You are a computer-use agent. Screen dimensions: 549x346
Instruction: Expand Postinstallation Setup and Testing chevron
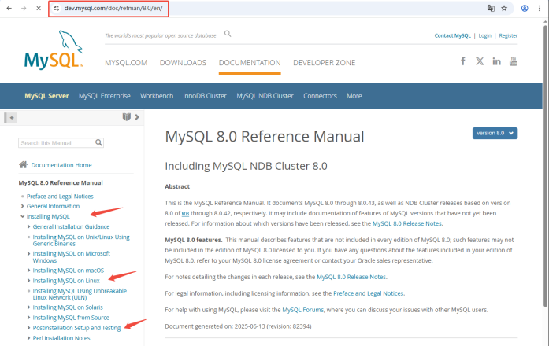pos(28,328)
